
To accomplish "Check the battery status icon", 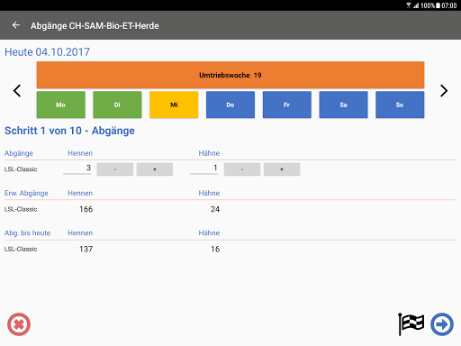I will click(x=438, y=5).
